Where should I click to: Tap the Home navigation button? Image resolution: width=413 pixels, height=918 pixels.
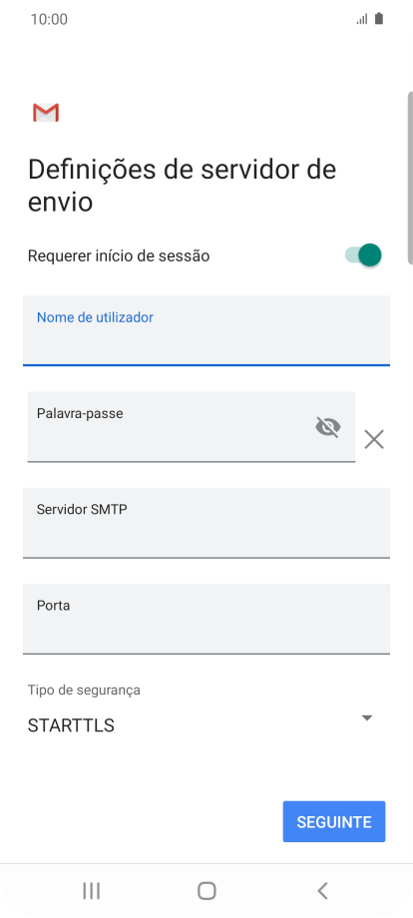pyautogui.click(x=206, y=891)
